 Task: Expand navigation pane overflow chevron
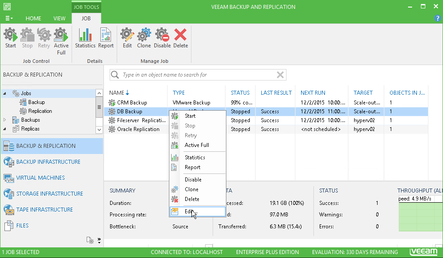[99, 240]
